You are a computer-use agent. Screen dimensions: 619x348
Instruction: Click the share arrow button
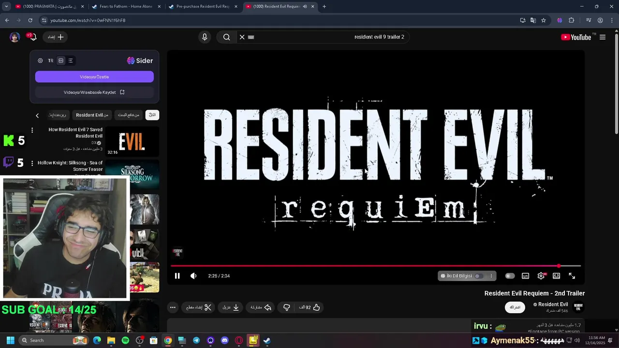click(x=261, y=307)
